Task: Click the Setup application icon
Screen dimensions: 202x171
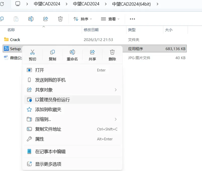Action: [x=6, y=48]
